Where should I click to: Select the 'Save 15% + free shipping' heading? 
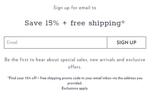pyautogui.click(x=75, y=23)
